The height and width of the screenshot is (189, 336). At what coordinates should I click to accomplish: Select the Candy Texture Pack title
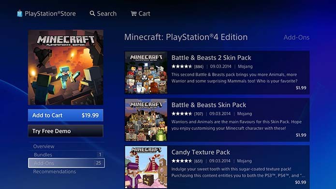[x=201, y=152]
